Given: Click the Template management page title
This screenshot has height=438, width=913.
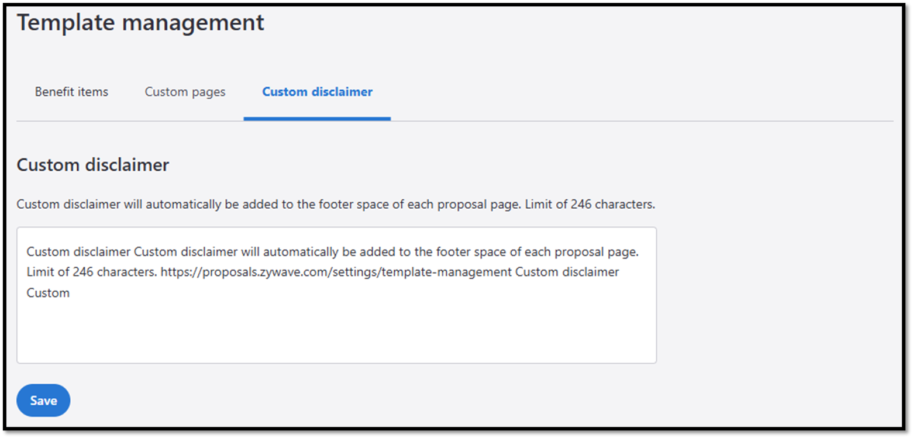Looking at the screenshot, I should 140,23.
